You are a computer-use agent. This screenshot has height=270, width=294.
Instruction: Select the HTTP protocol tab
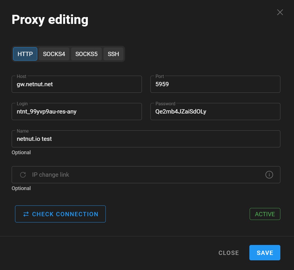(25, 54)
